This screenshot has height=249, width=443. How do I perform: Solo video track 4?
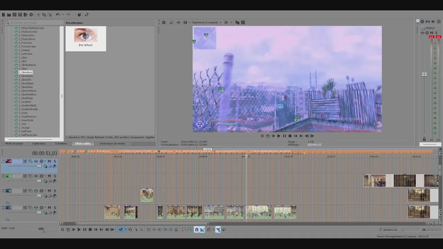pos(55,161)
